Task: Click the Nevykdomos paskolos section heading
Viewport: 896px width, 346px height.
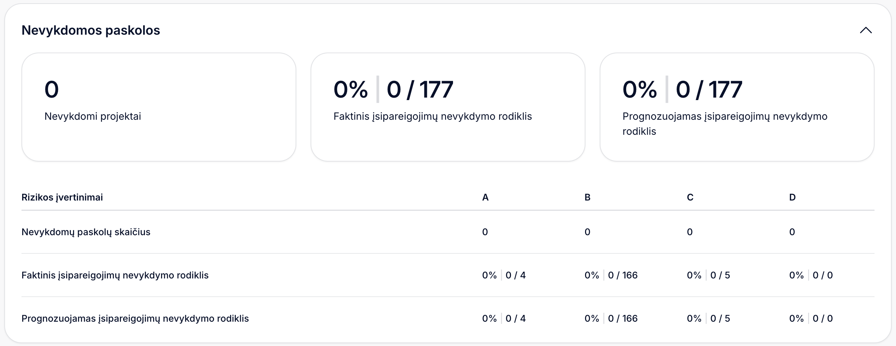Action: click(x=91, y=30)
